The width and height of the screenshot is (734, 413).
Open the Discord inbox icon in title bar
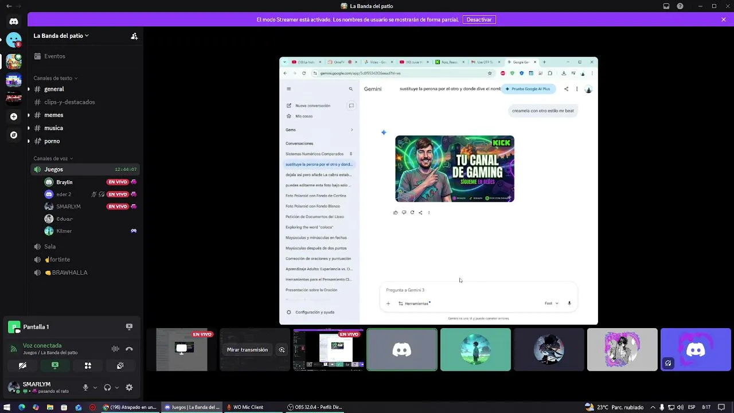pyautogui.click(x=666, y=6)
